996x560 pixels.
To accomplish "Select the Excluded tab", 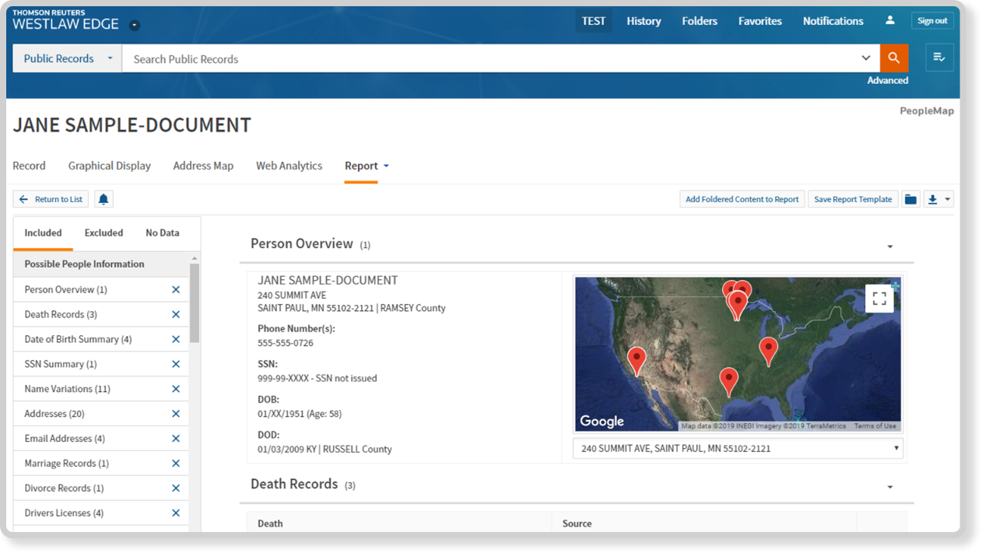I will tap(103, 233).
